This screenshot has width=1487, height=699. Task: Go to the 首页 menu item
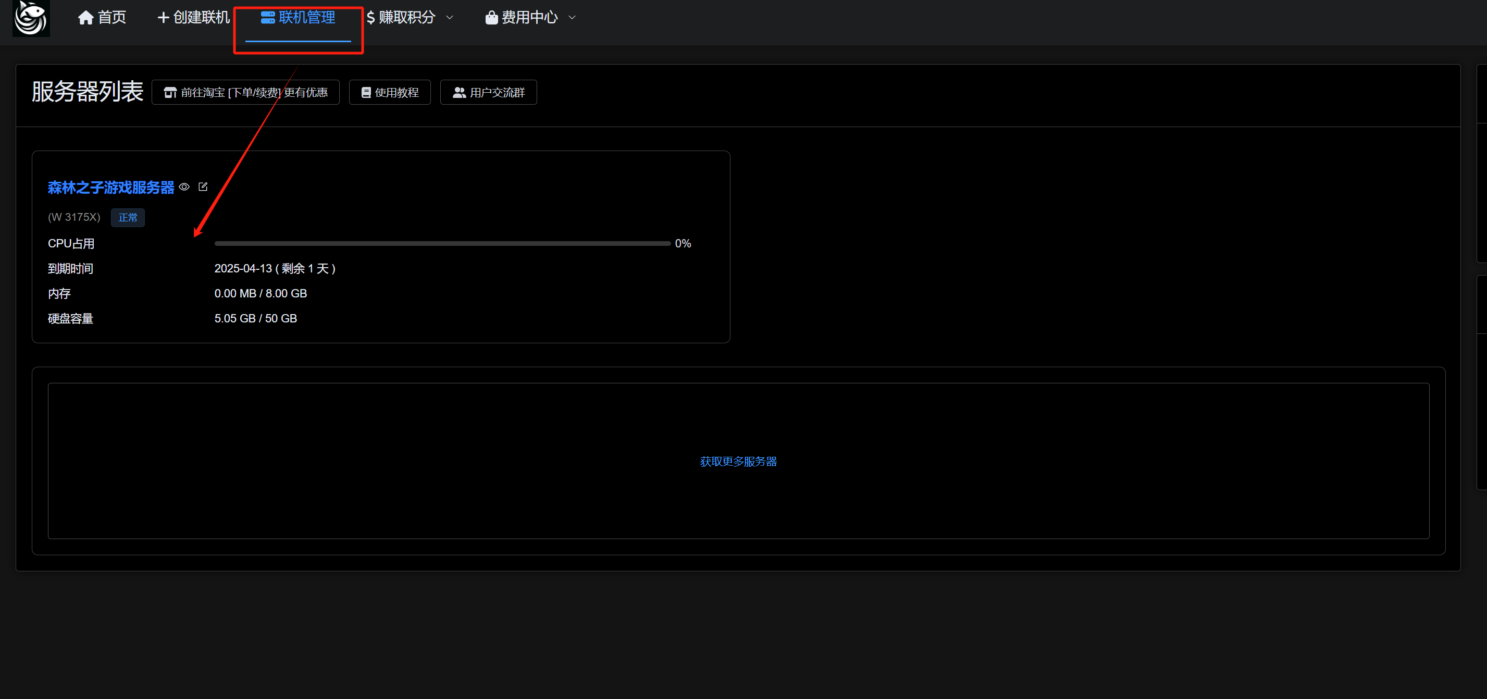111,18
